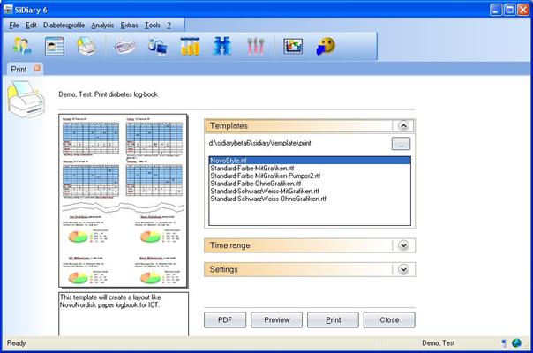Close the Print tab
The width and height of the screenshot is (533, 353).
point(37,68)
